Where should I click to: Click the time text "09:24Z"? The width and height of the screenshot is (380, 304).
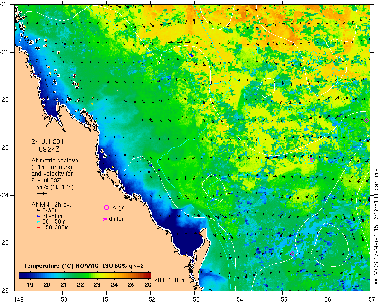coord(49,149)
